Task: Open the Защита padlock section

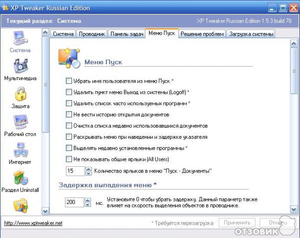Action: [x=20, y=94]
